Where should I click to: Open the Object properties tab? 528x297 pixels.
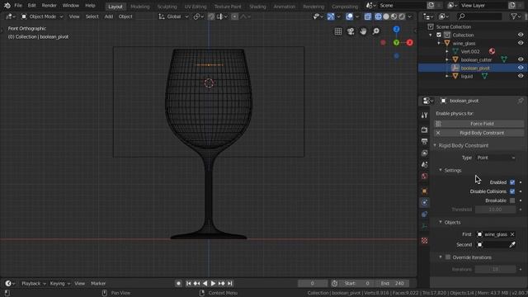[424, 191]
